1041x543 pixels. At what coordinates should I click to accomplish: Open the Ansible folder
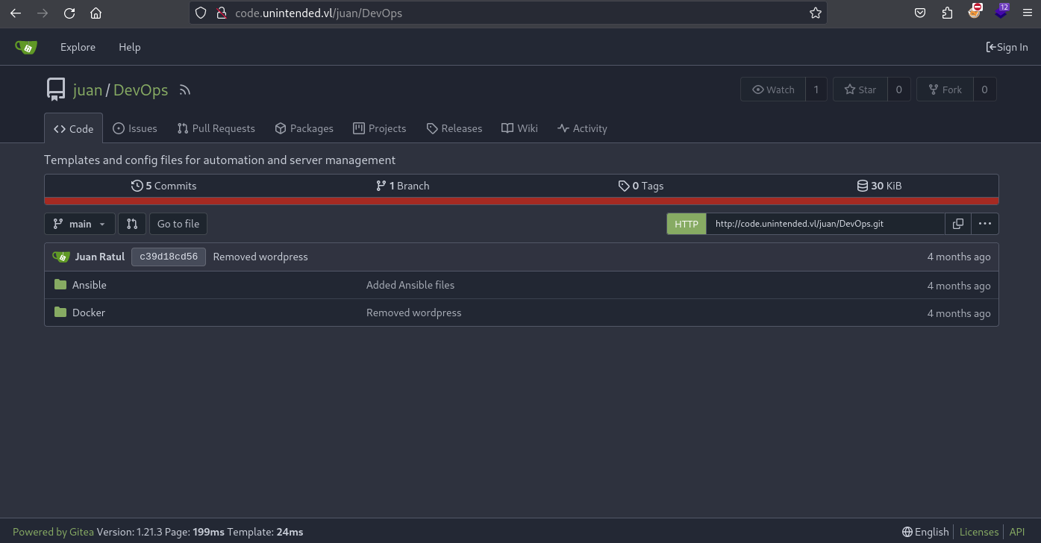click(x=90, y=285)
